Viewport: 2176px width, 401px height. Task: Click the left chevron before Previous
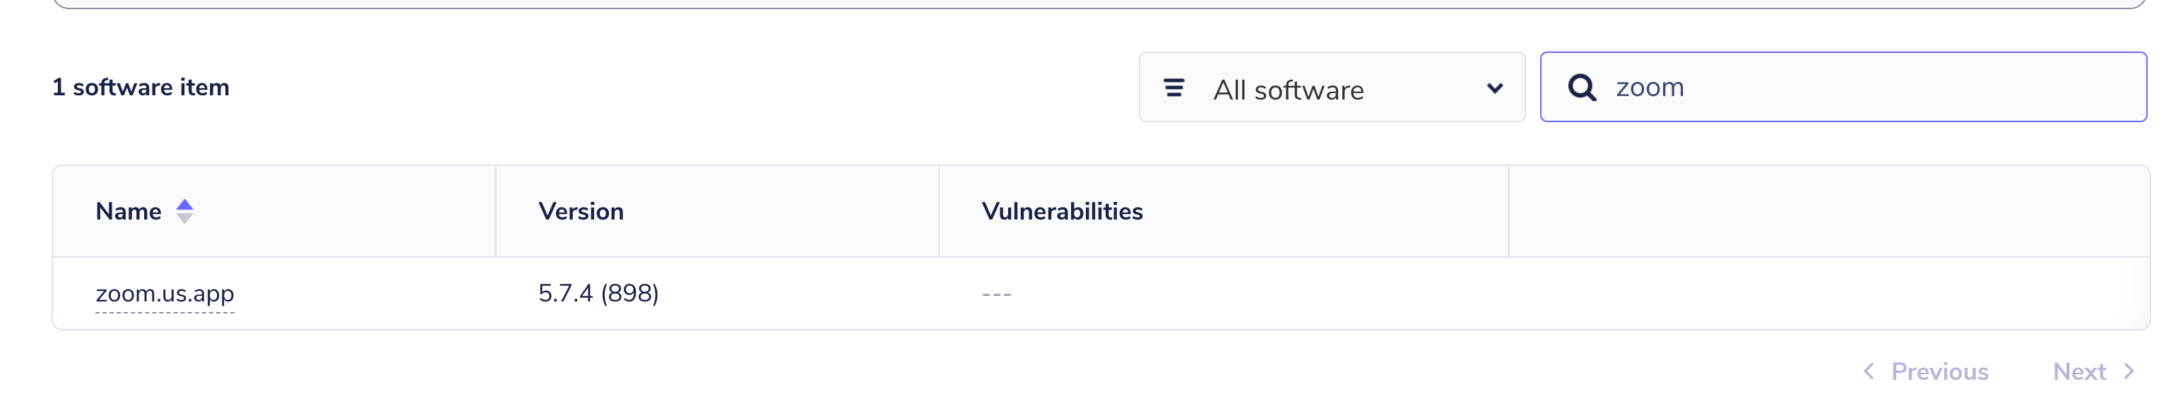(x=1869, y=371)
